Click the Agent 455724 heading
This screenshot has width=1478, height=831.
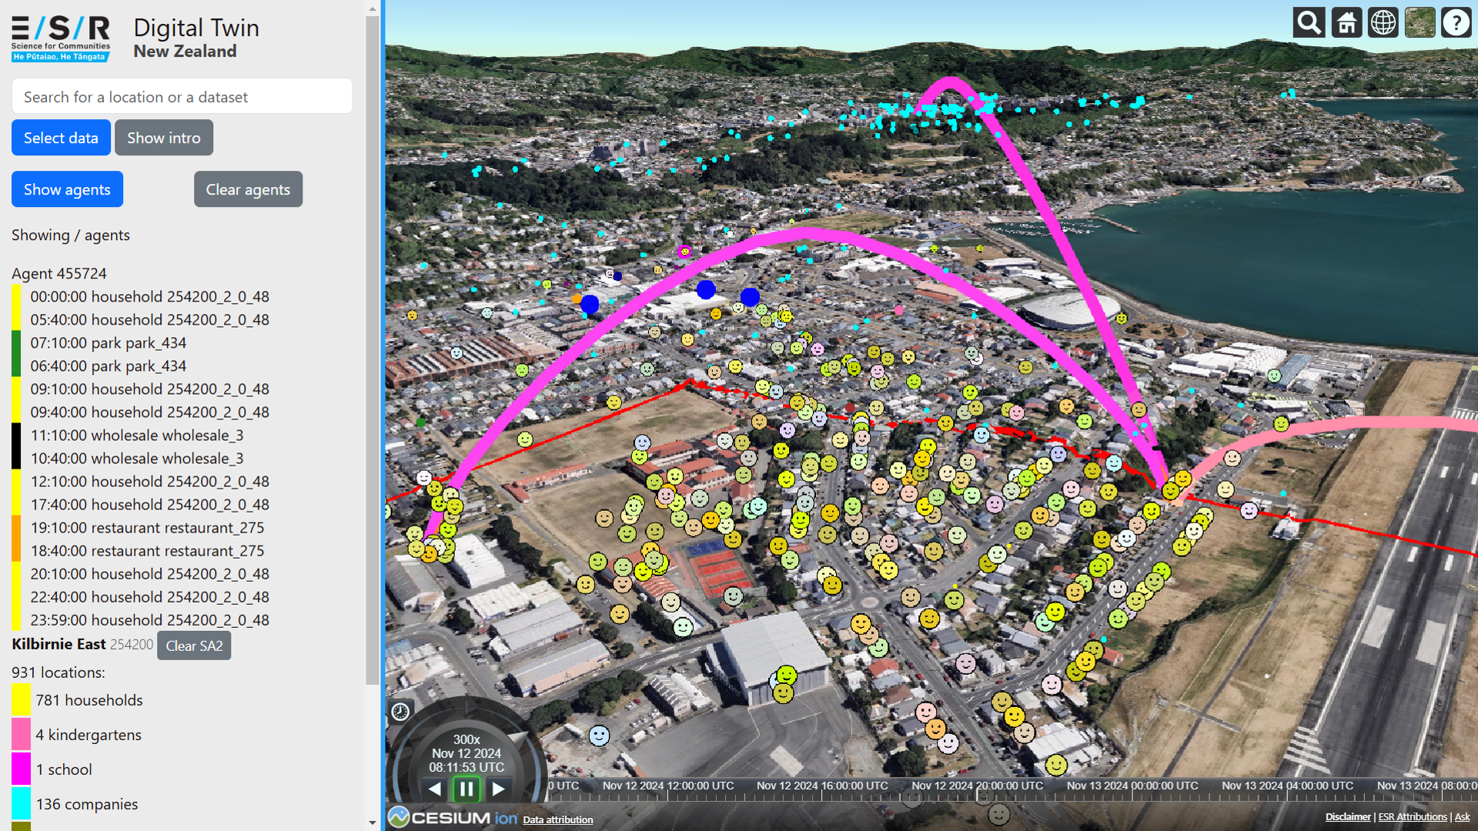pyautogui.click(x=59, y=274)
